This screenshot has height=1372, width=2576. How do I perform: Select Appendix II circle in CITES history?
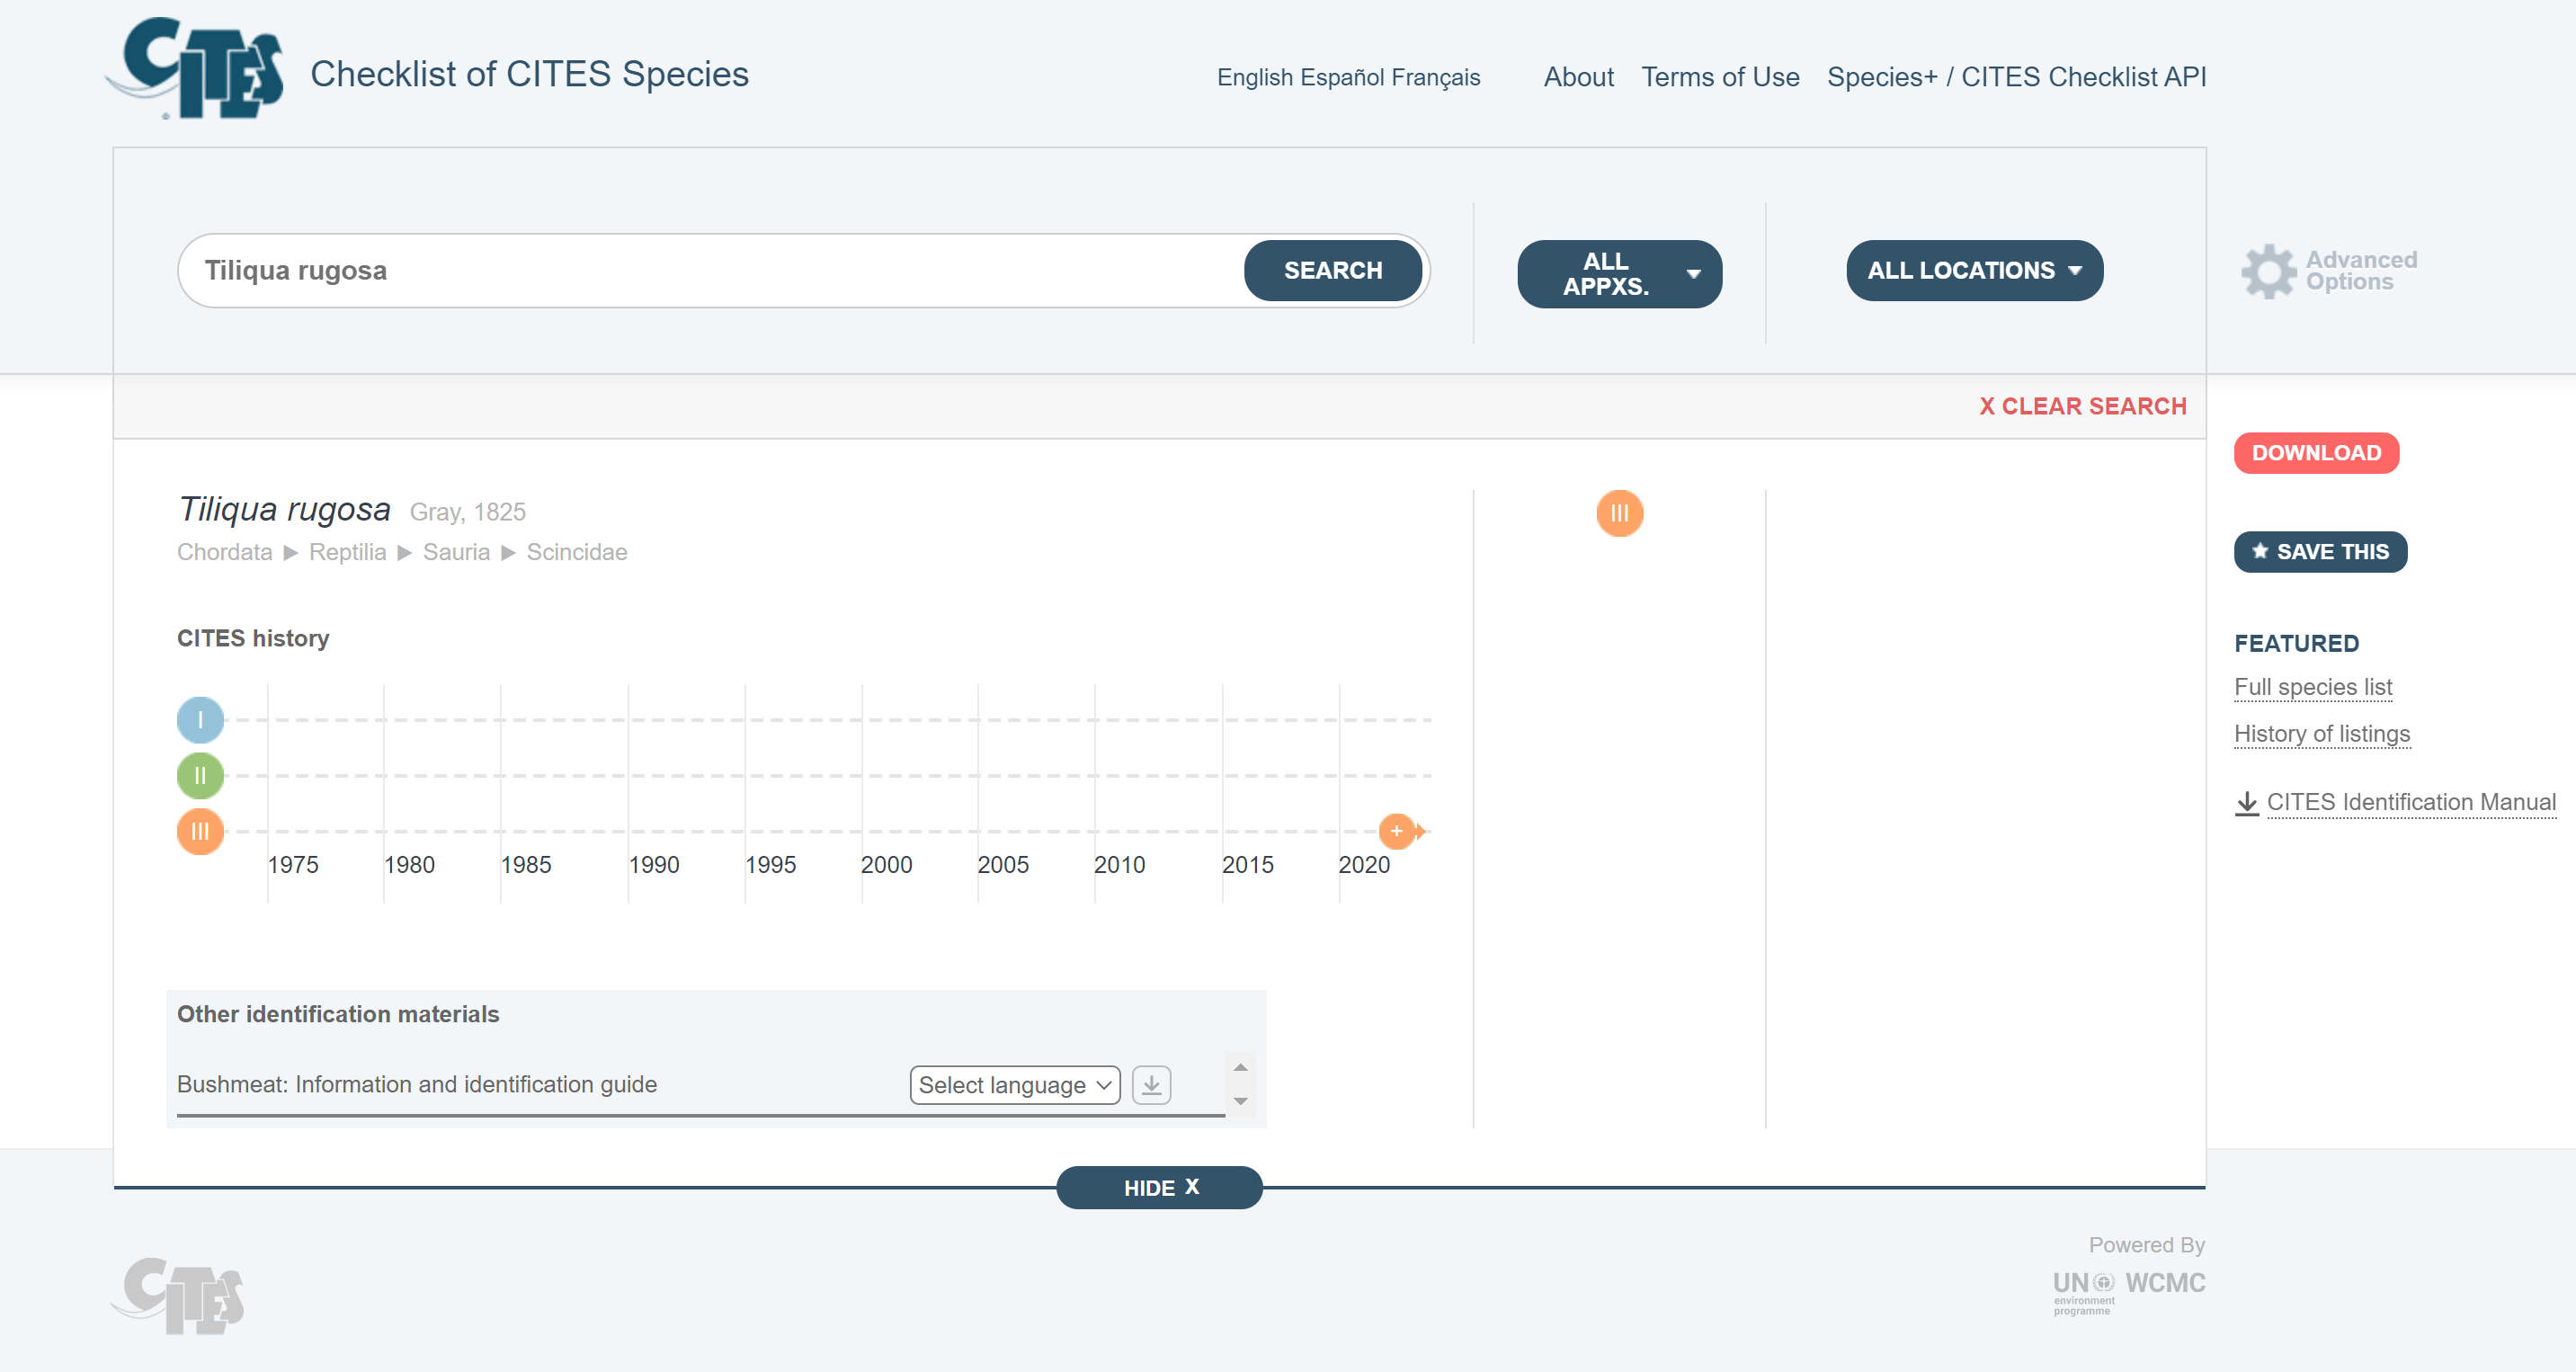tap(200, 776)
